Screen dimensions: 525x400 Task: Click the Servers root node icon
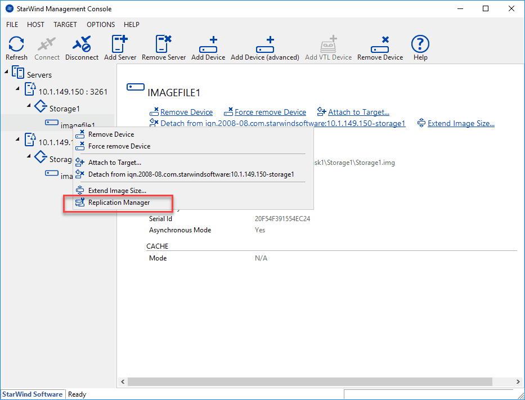click(x=18, y=73)
